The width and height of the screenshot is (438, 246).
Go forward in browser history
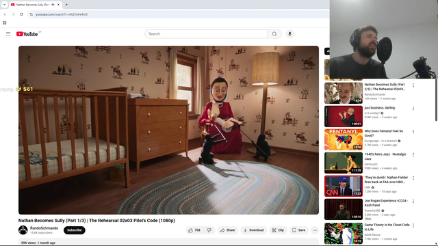pos(13,14)
